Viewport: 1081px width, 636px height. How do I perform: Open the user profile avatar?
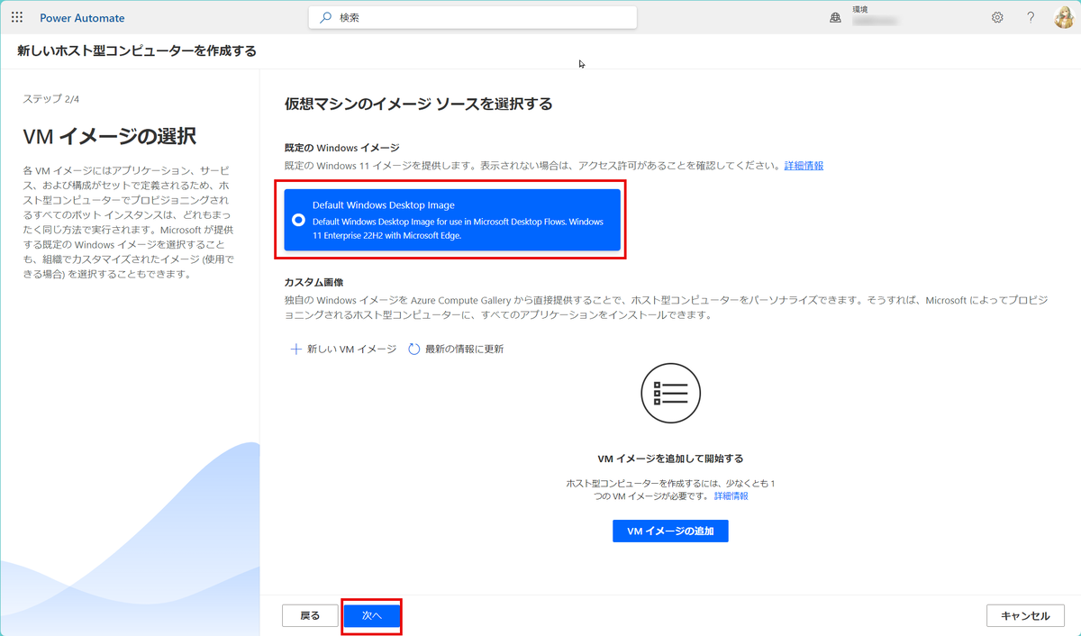(x=1064, y=17)
